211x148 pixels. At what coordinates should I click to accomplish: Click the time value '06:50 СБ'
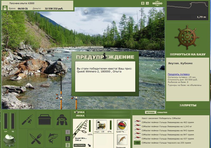point(23,8)
